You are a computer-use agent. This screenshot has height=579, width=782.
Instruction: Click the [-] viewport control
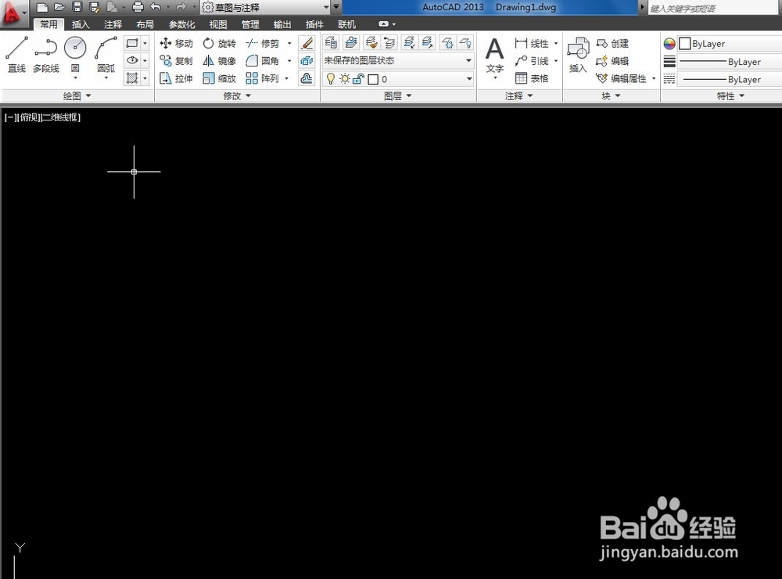pyautogui.click(x=10, y=117)
